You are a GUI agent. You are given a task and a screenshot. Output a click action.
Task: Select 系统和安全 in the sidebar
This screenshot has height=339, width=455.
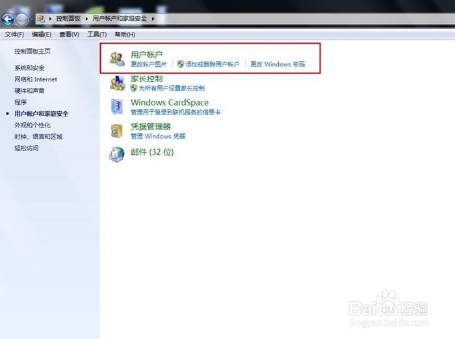point(30,68)
